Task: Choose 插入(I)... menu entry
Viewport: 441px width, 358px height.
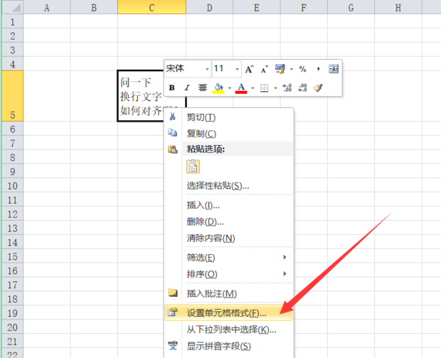Action: click(x=229, y=206)
